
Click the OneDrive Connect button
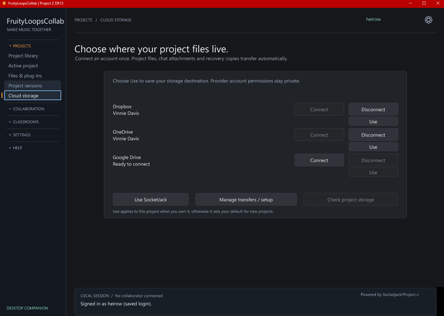pyautogui.click(x=319, y=135)
